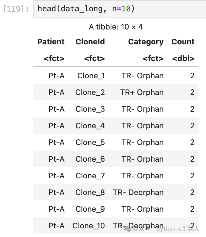Screen dimensions: 206x237
Task: Select the Clone_10 cell
Action: 89,226
